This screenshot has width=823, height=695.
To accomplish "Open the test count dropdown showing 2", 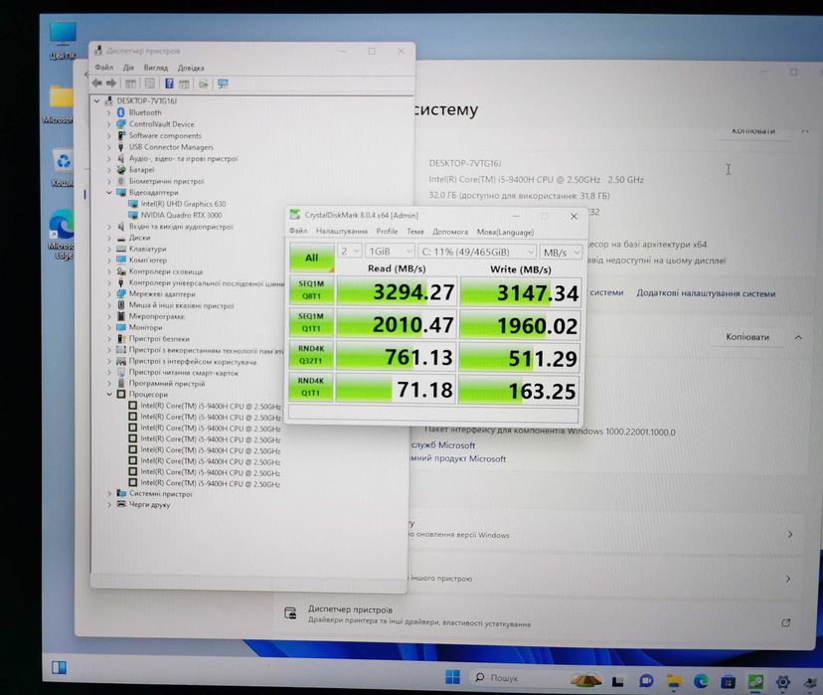I will coord(349,251).
